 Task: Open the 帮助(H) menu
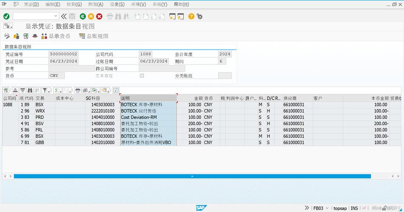pyautogui.click(x=181, y=4)
